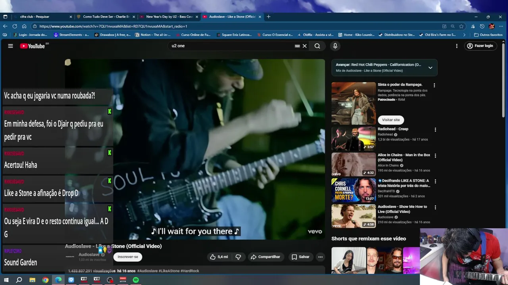Save video with Salvar button

pyautogui.click(x=300, y=257)
